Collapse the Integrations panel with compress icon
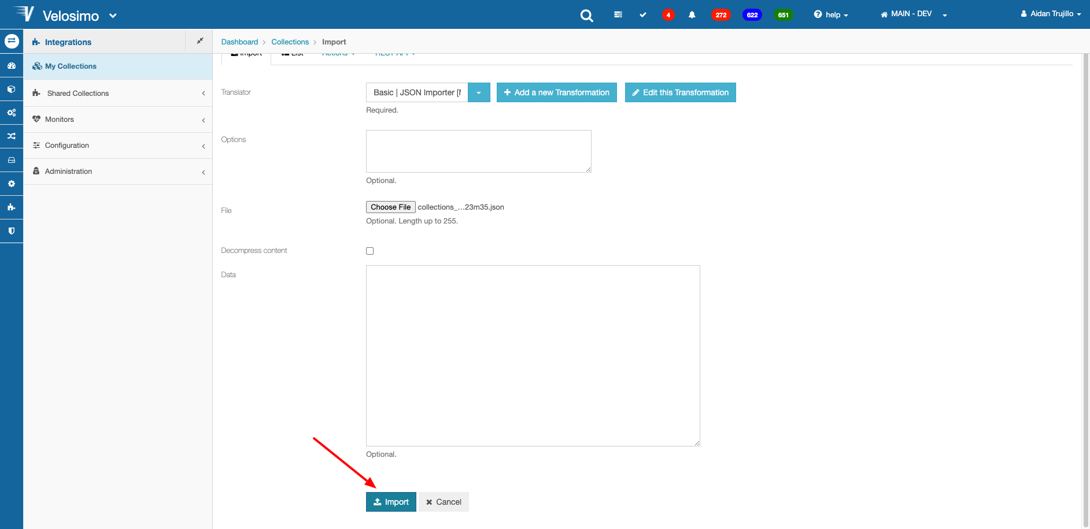This screenshot has height=529, width=1090. [199, 41]
